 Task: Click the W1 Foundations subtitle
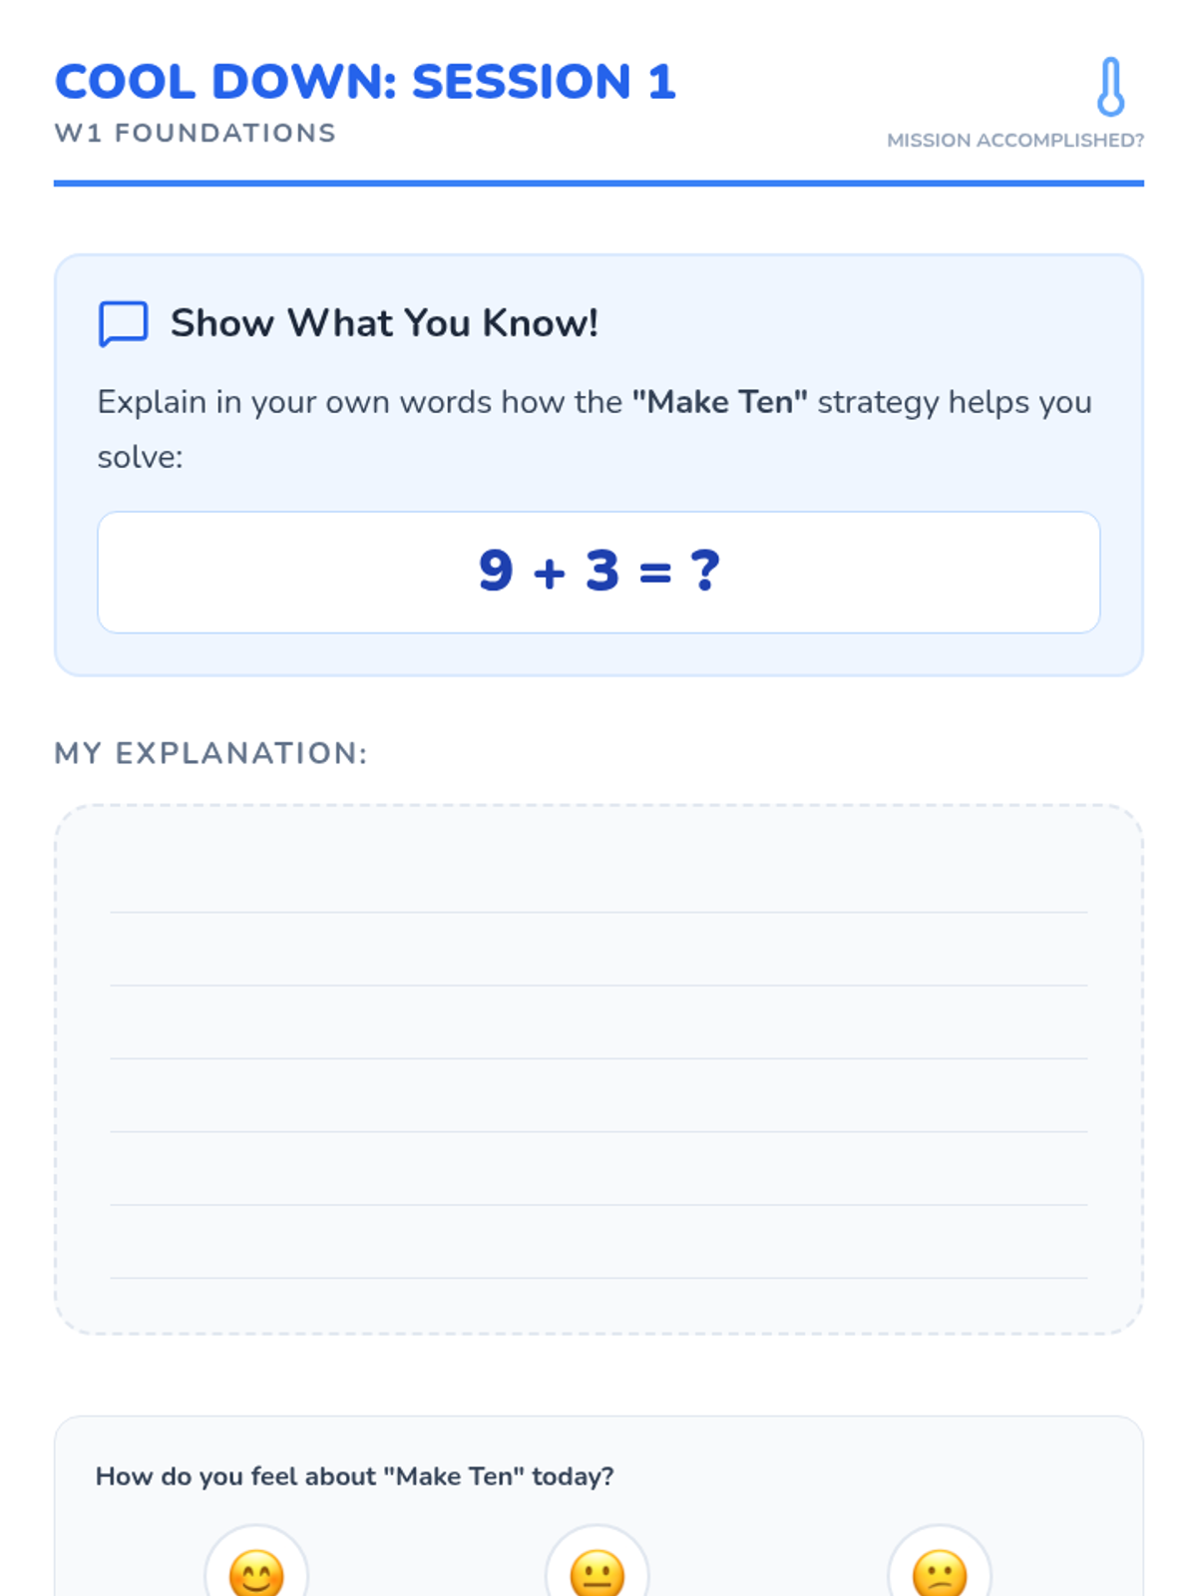pyautogui.click(x=196, y=133)
